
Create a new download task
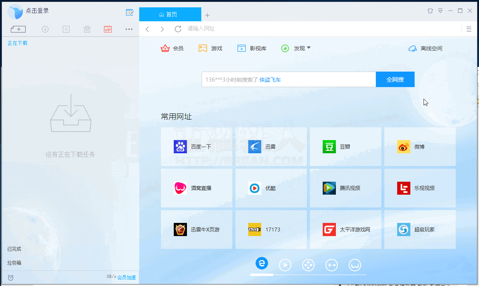[18, 29]
